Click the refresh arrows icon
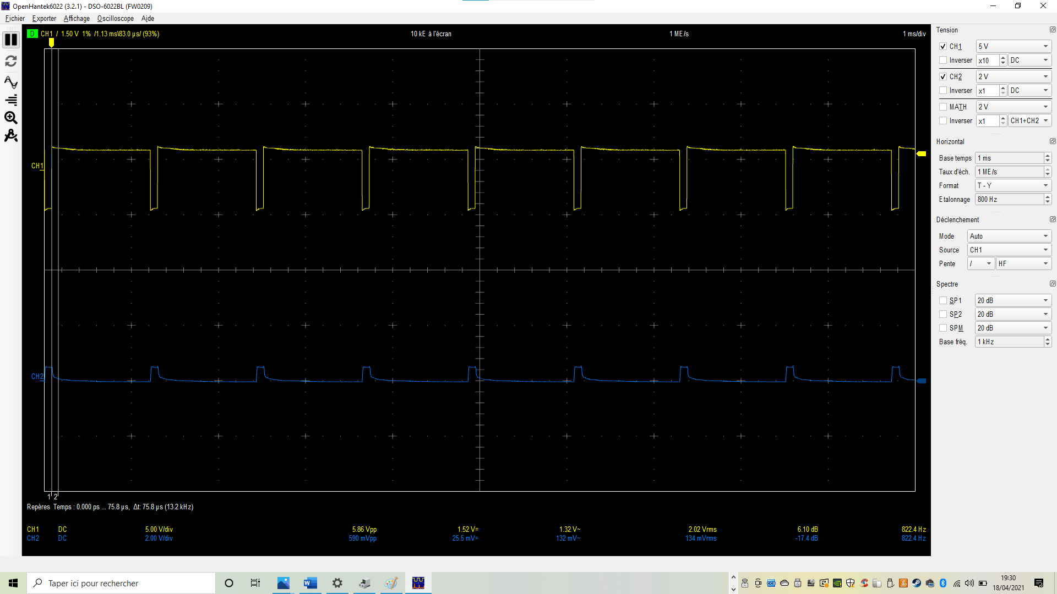Screen dimensions: 1057x594 (11, 61)
